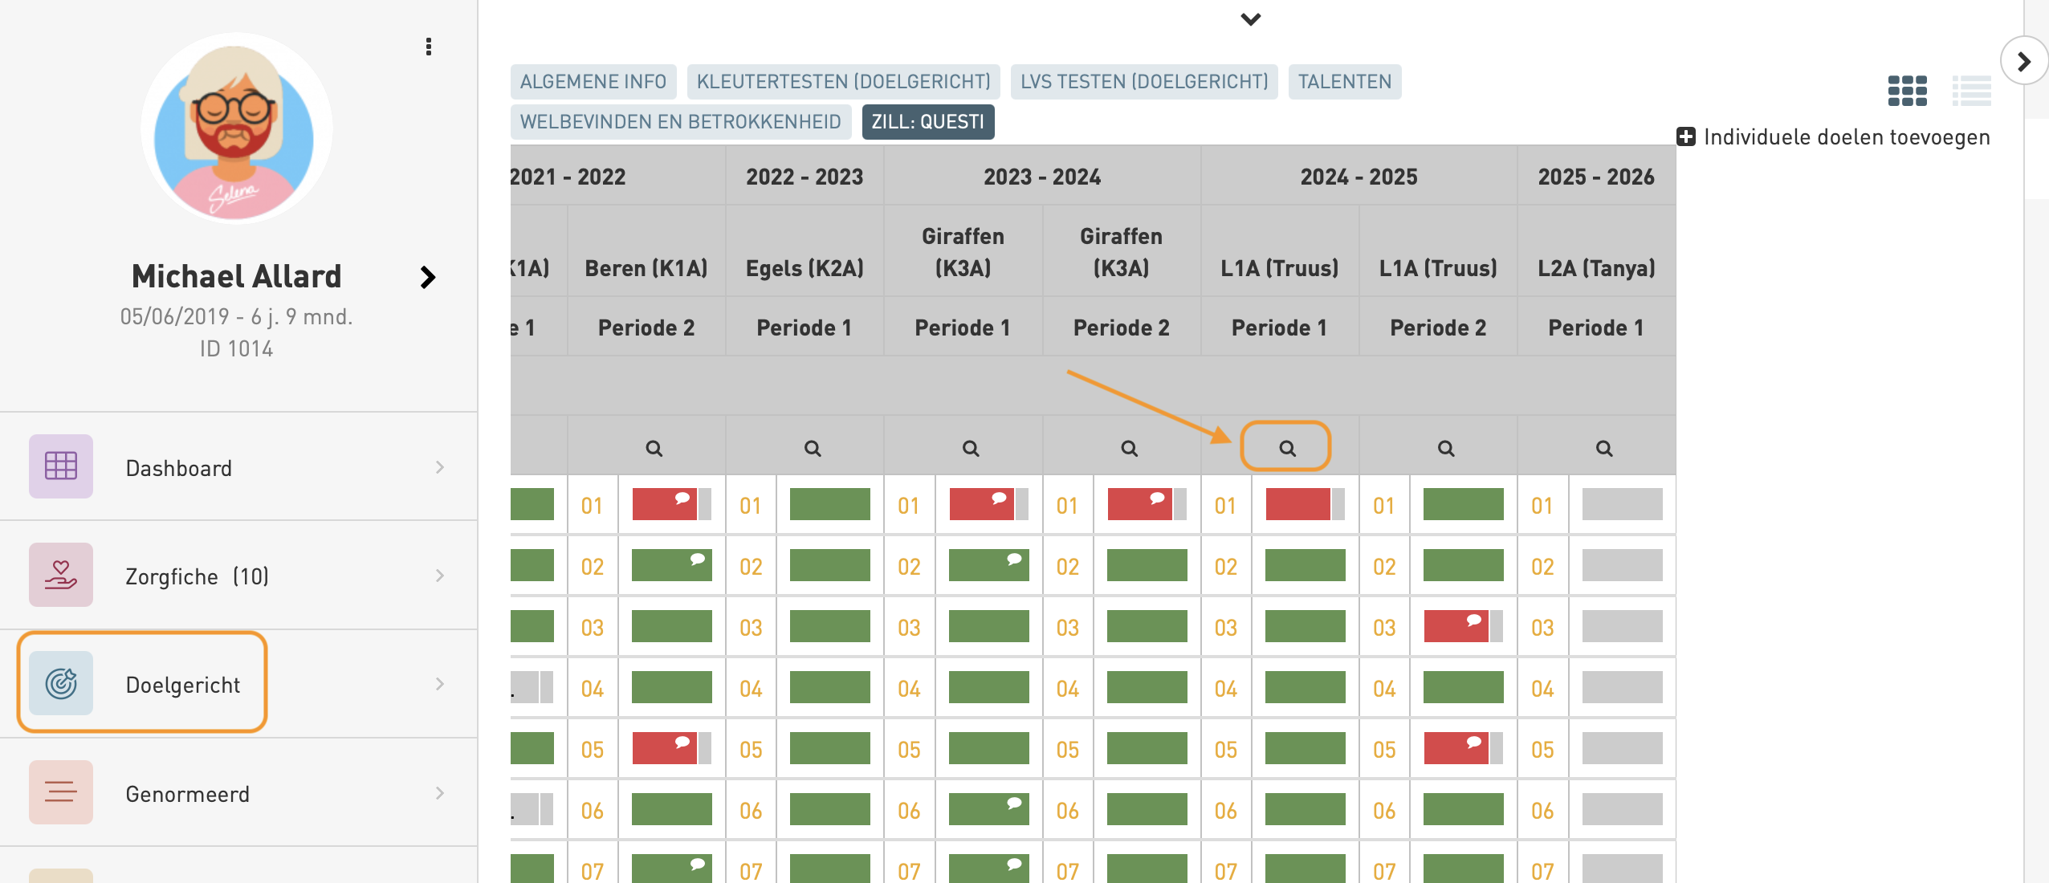Click the Genormeerd lines icon
This screenshot has width=2049, height=883.
coord(61,792)
